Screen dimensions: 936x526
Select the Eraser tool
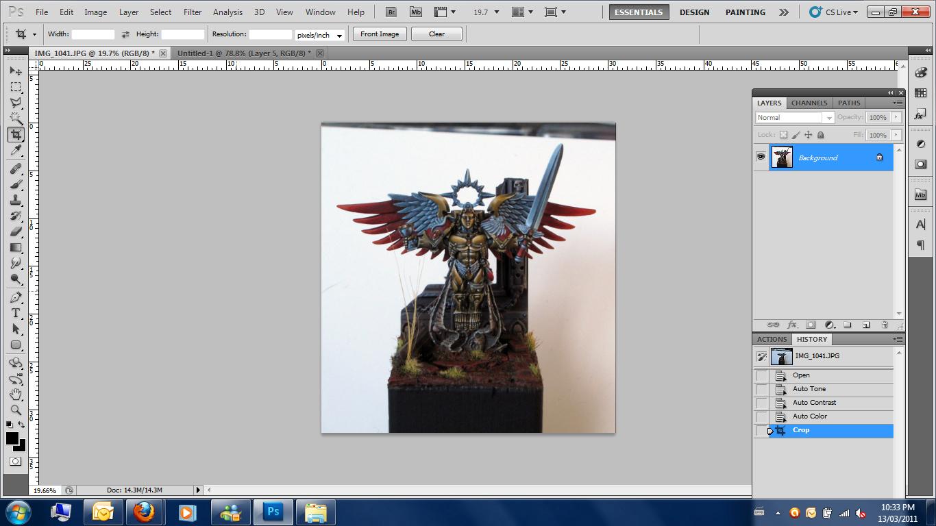point(16,231)
